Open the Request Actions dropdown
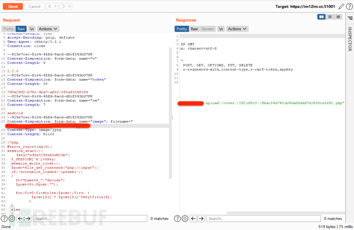 pyautogui.click(x=48, y=29)
